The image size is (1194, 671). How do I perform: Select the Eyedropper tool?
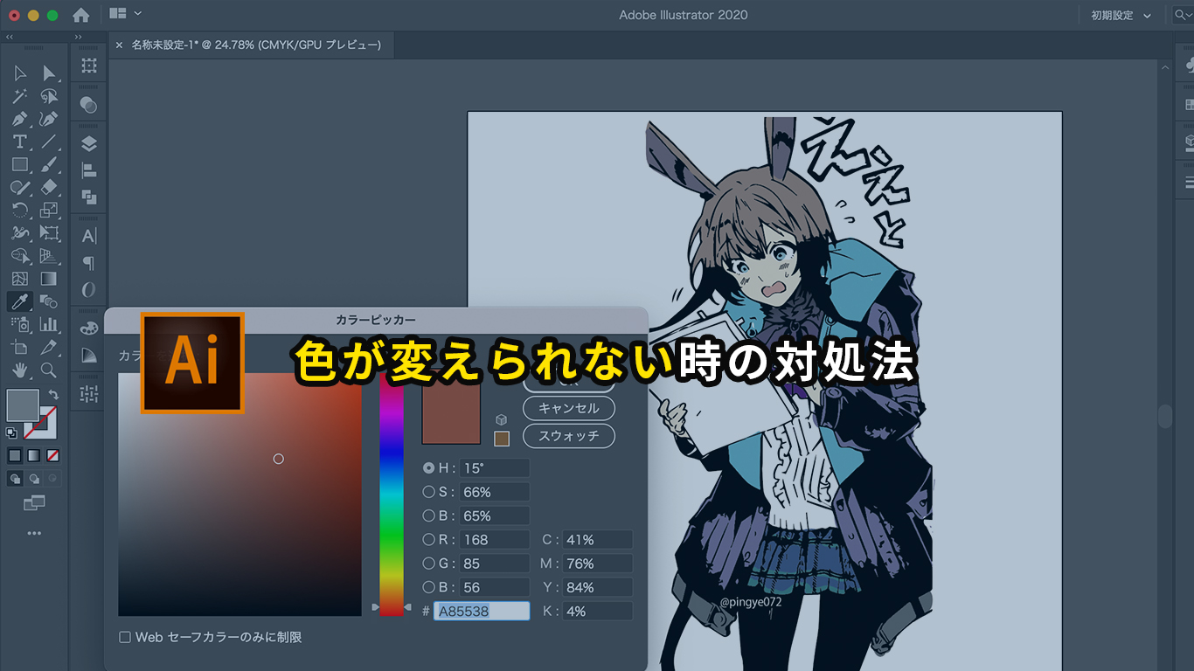pyautogui.click(x=19, y=301)
